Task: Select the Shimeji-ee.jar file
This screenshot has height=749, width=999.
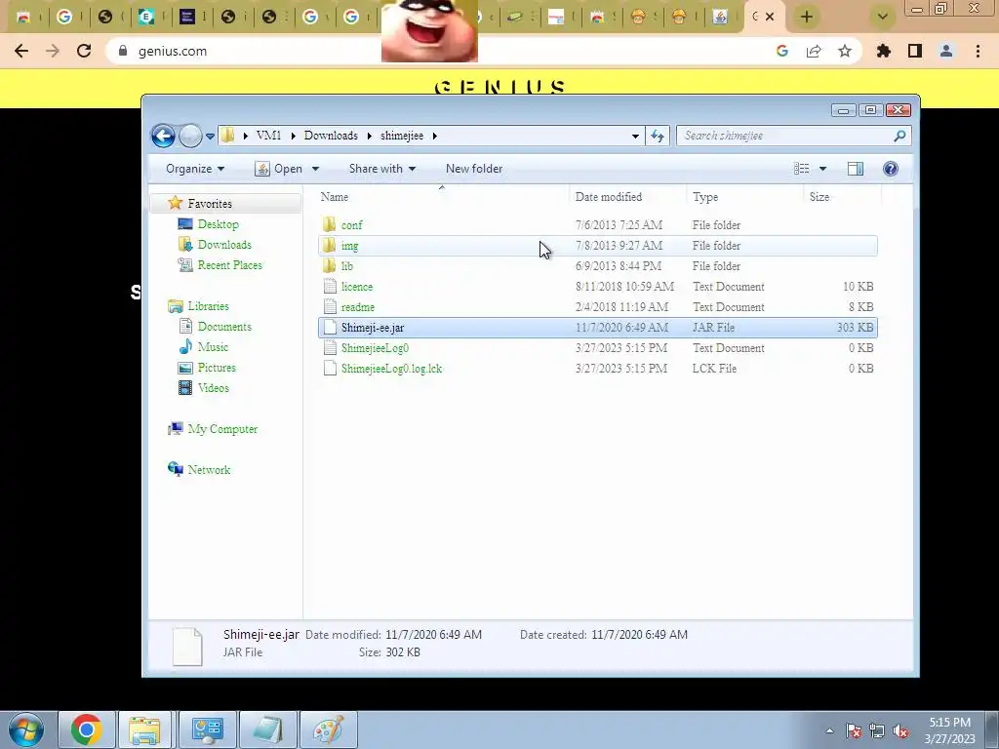Action: [597, 328]
